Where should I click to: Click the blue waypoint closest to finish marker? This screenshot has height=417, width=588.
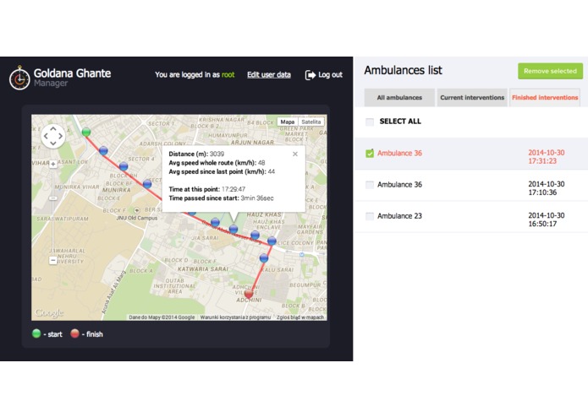point(264,257)
